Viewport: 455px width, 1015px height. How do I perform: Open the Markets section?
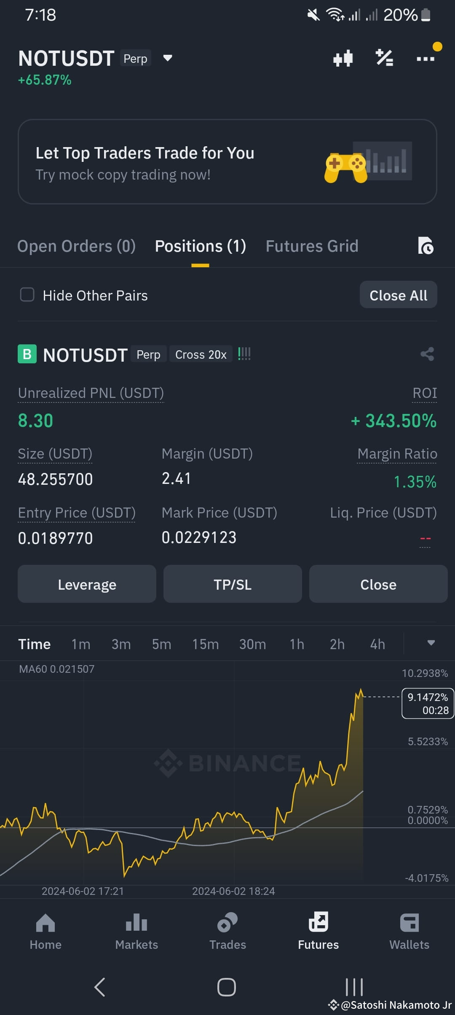(136, 932)
